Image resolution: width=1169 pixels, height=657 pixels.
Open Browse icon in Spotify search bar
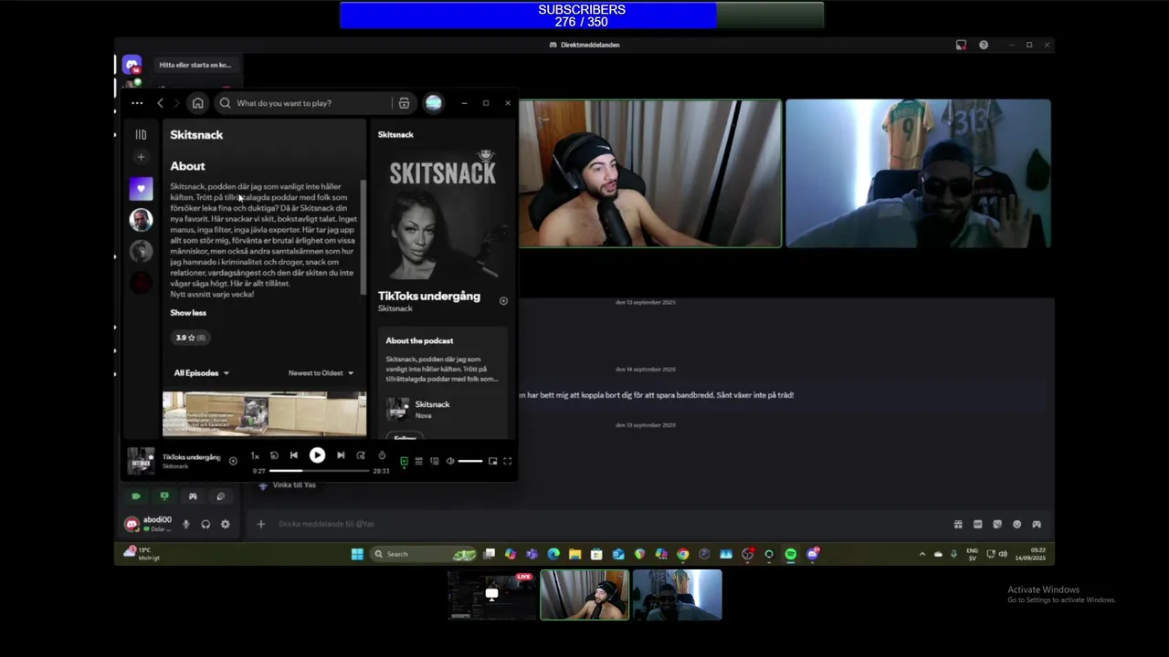(x=404, y=103)
